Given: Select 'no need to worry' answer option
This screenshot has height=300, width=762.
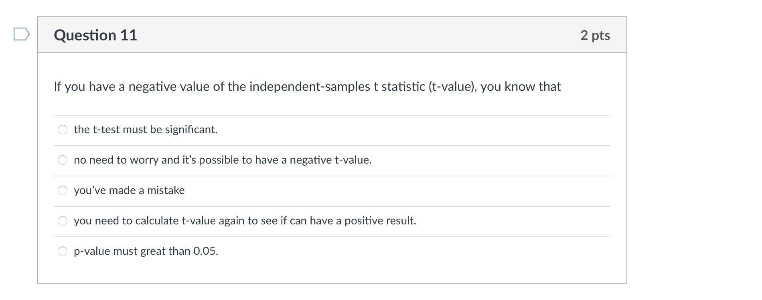Looking at the screenshot, I should [x=63, y=160].
